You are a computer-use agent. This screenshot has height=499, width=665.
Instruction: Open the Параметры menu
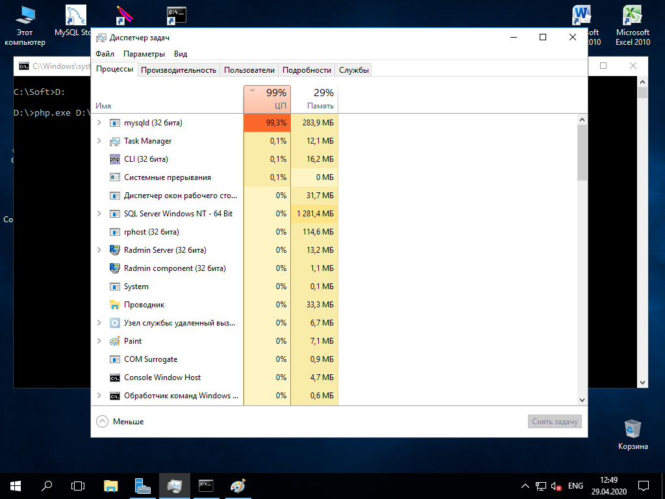click(144, 54)
